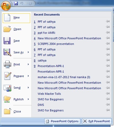This screenshot has height=127, width=114.
Task: Choose Publish from the Office menu
Action: pyautogui.click(x=16, y=99)
